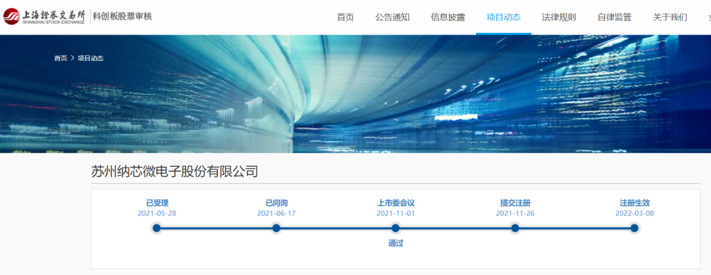Click the 通过 status text below the timeline
711x275 pixels.
(396, 243)
